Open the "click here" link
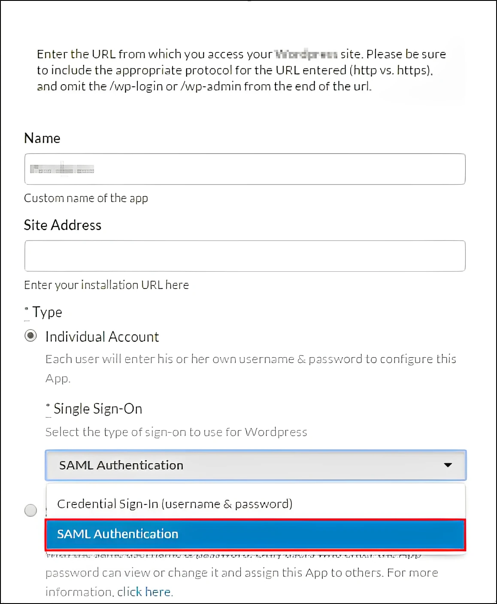 (x=143, y=592)
